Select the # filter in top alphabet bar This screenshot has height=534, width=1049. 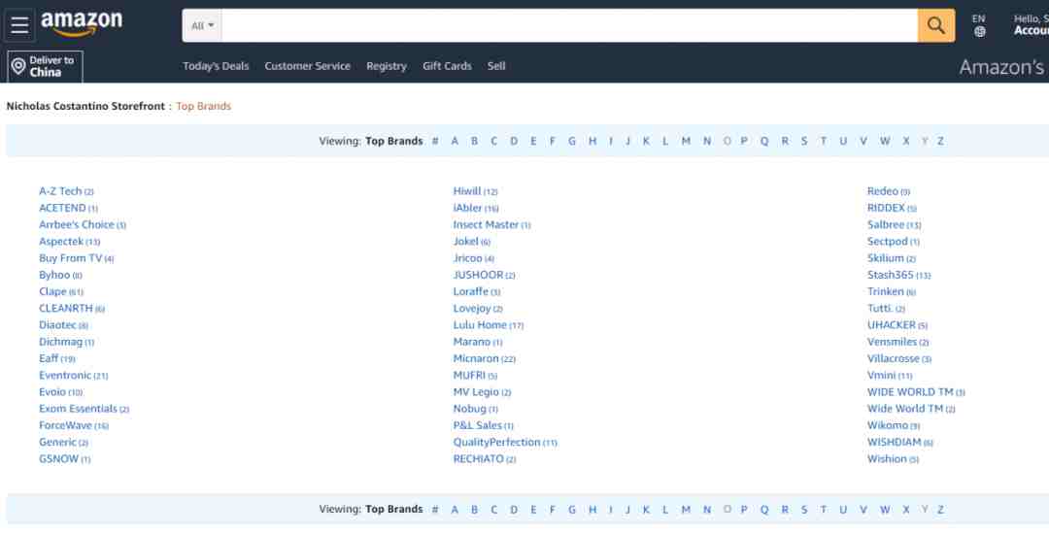(435, 141)
